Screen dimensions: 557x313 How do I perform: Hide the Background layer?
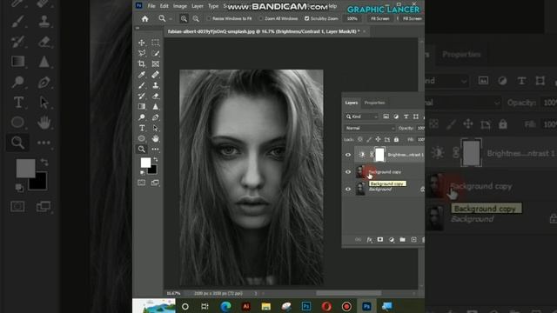[348, 190]
